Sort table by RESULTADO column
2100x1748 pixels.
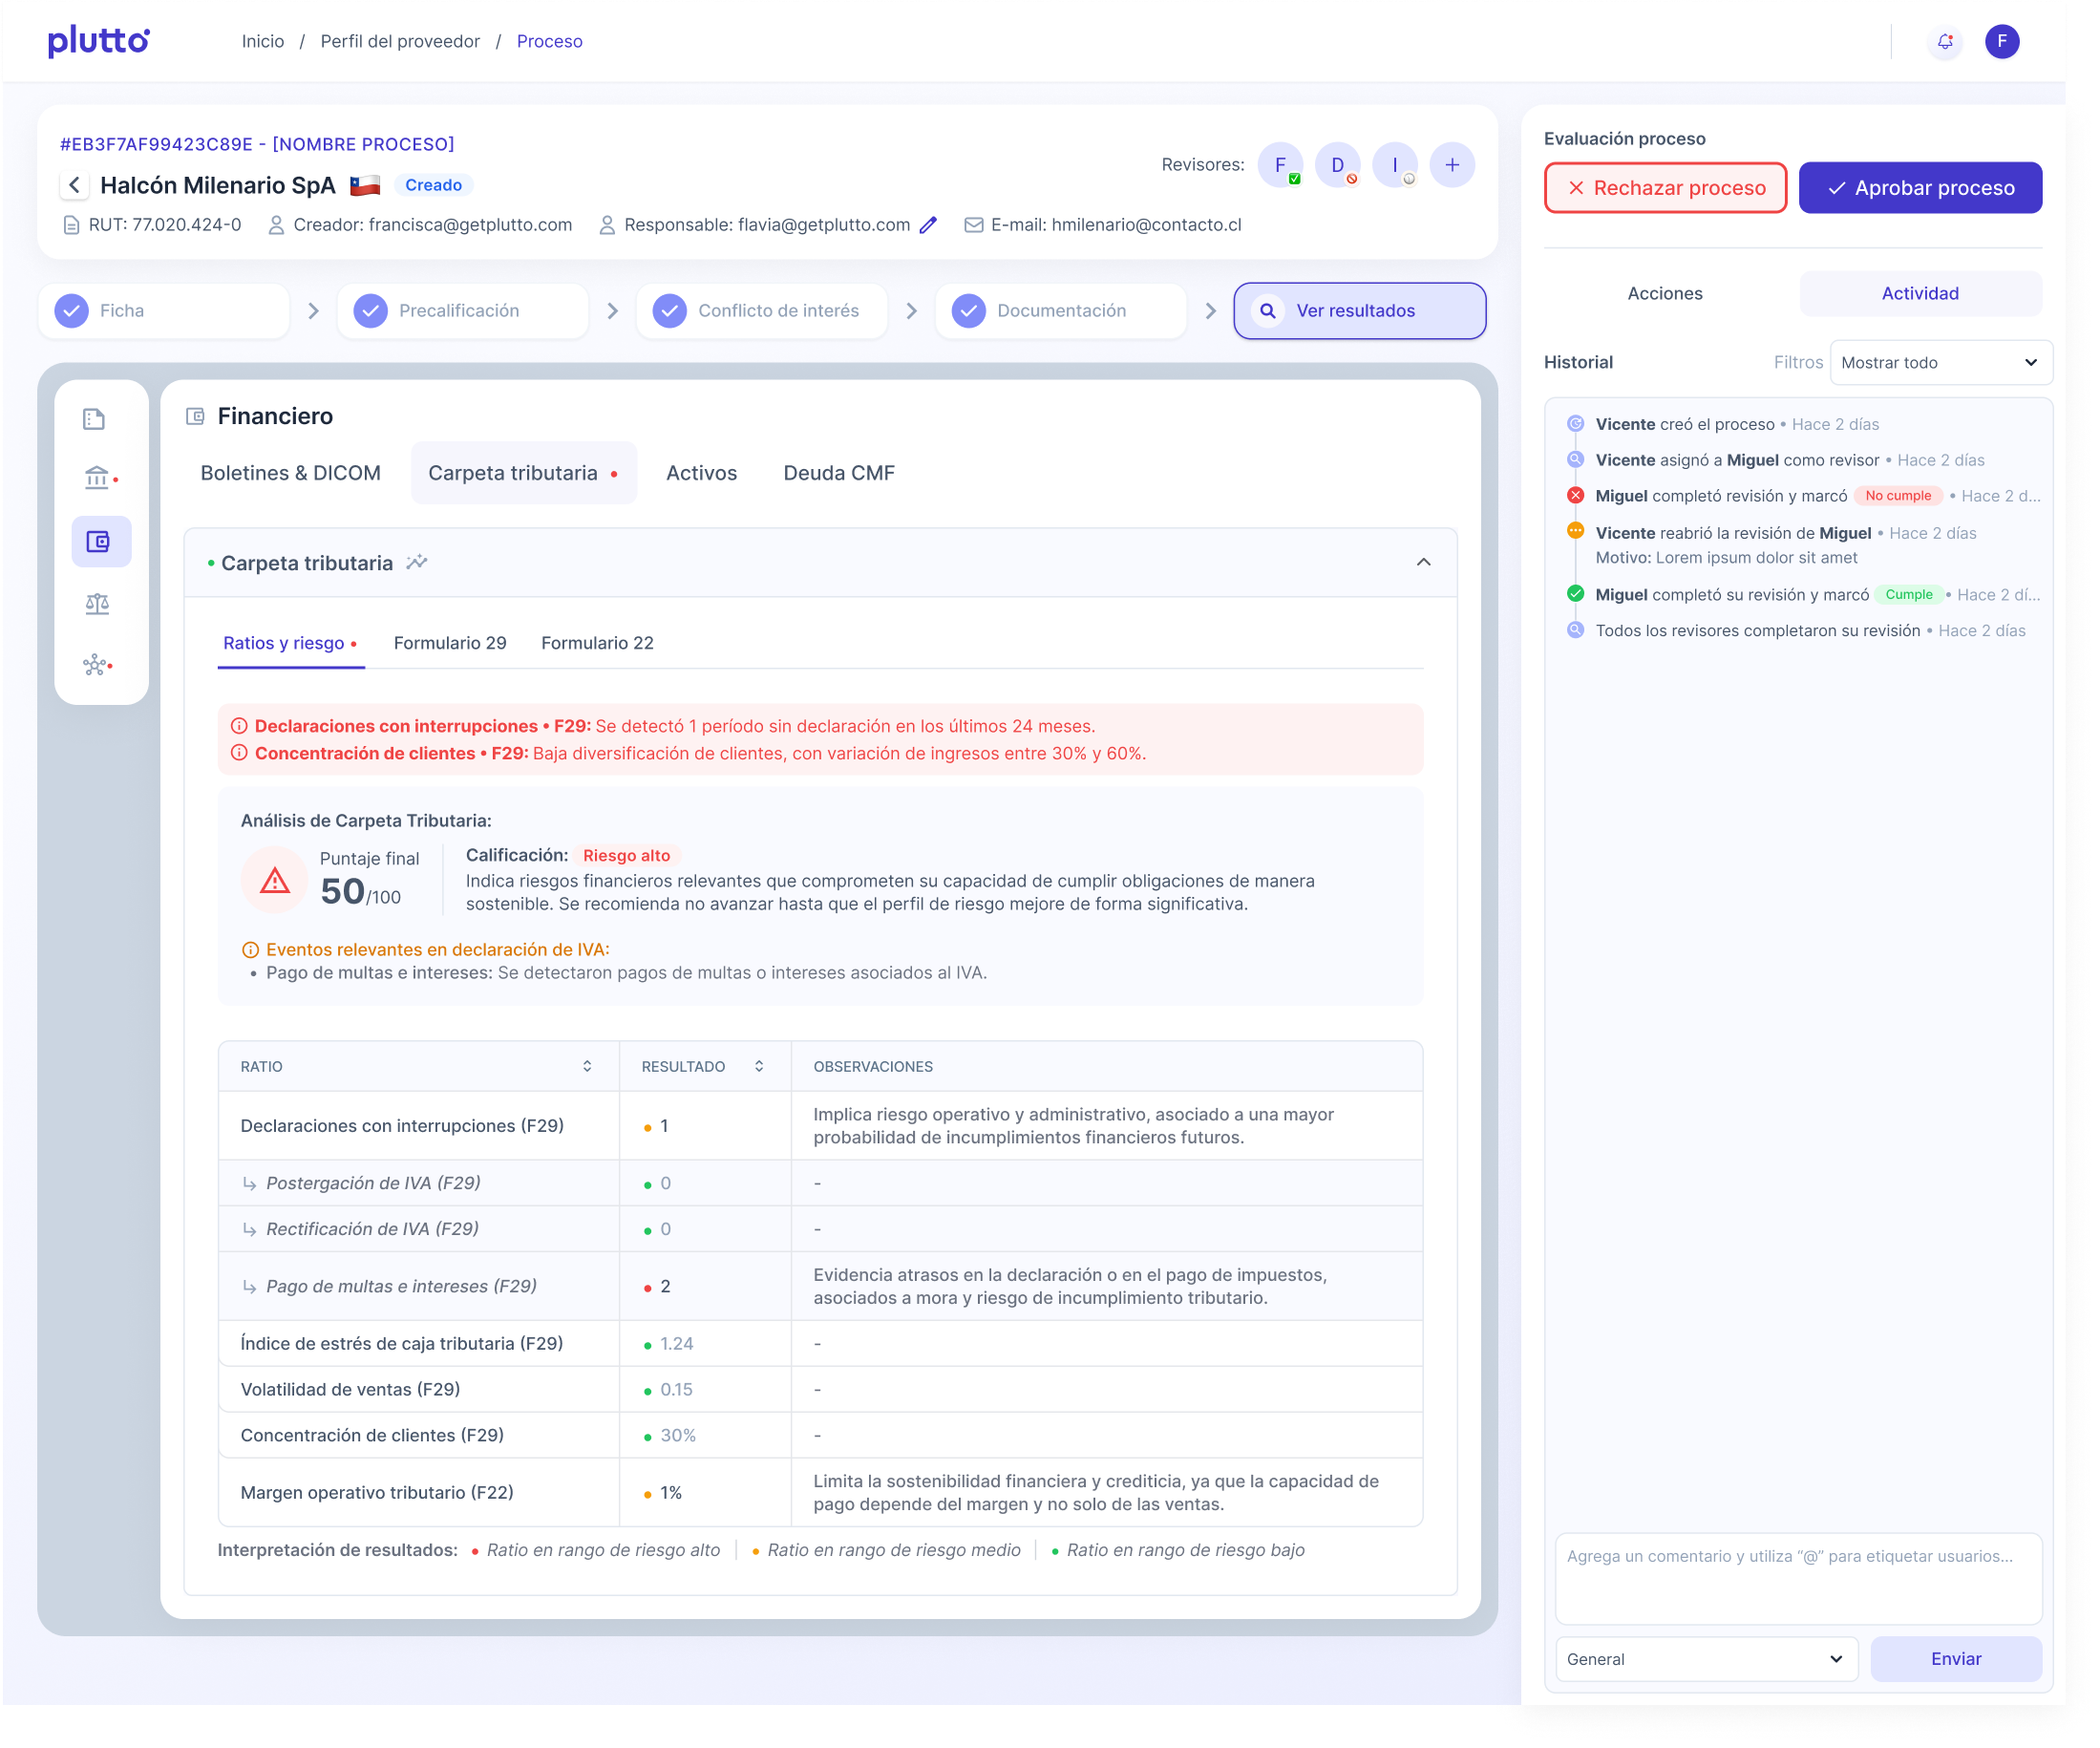point(759,1066)
